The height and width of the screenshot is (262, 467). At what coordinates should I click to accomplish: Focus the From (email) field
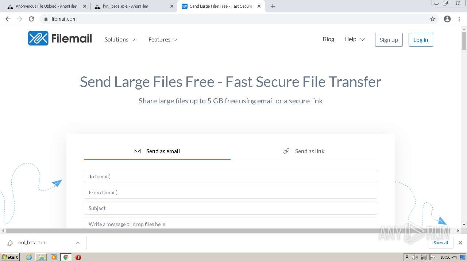[x=231, y=192]
